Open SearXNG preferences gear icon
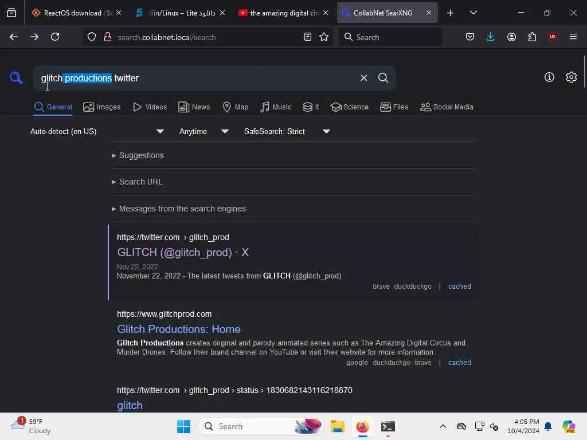Screen dimensions: 587x440 pyautogui.click(x=572, y=77)
